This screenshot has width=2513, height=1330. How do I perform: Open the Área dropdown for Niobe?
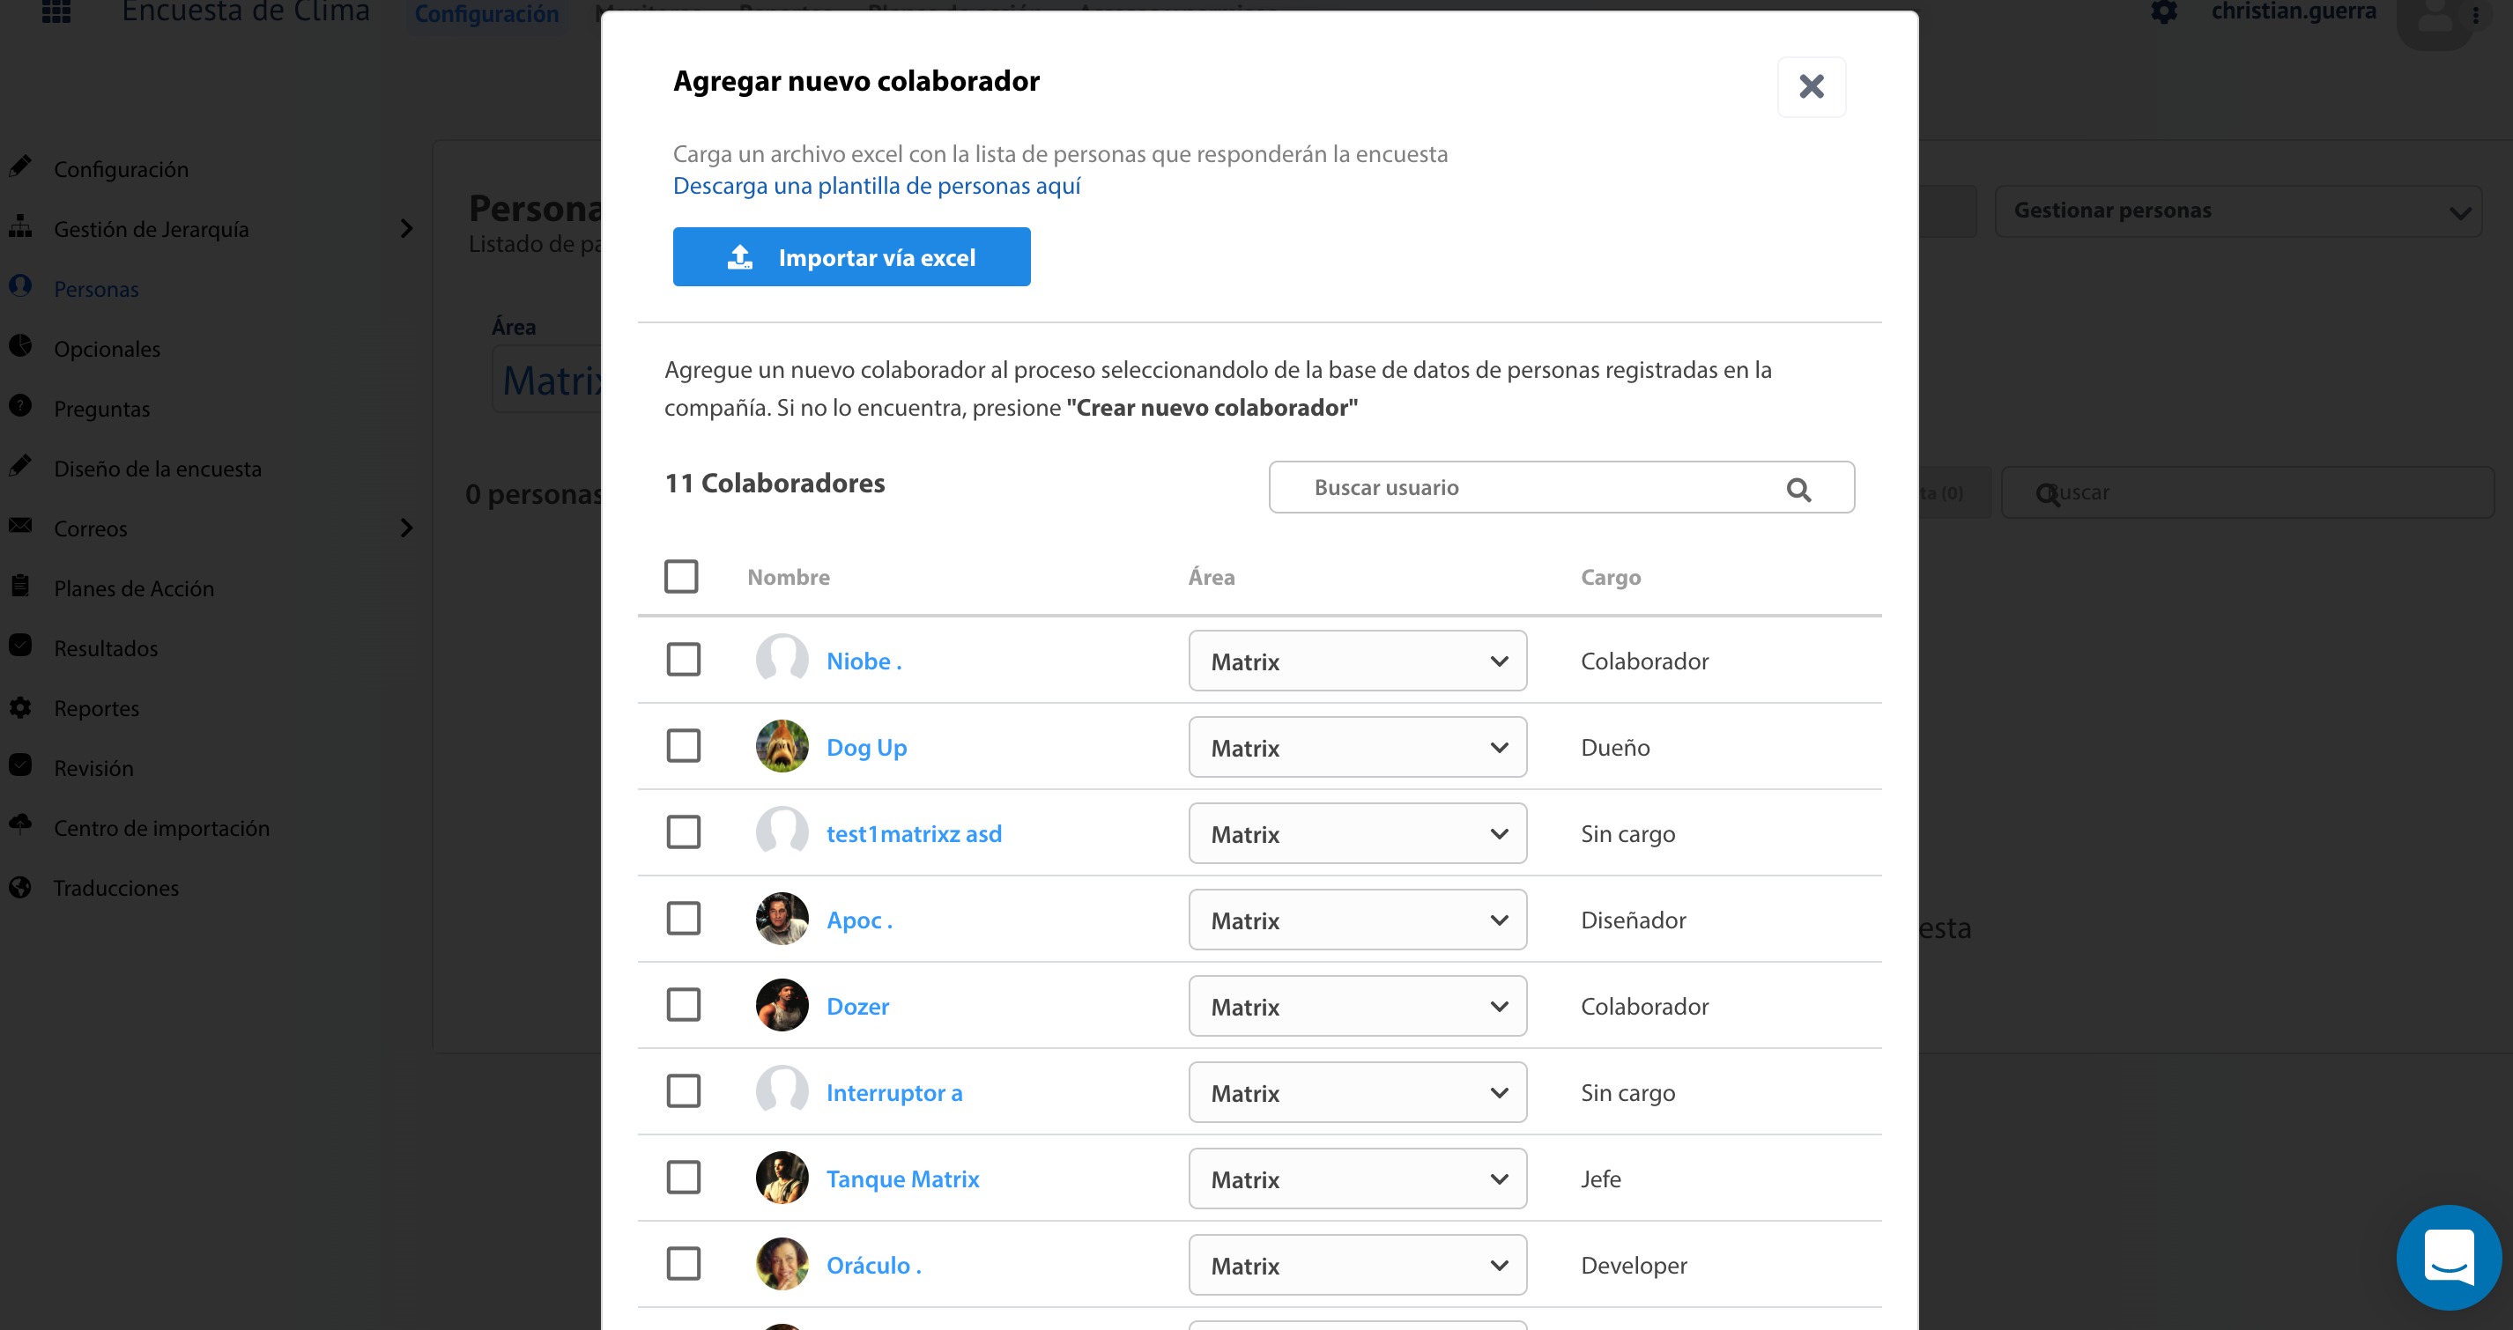pos(1357,661)
